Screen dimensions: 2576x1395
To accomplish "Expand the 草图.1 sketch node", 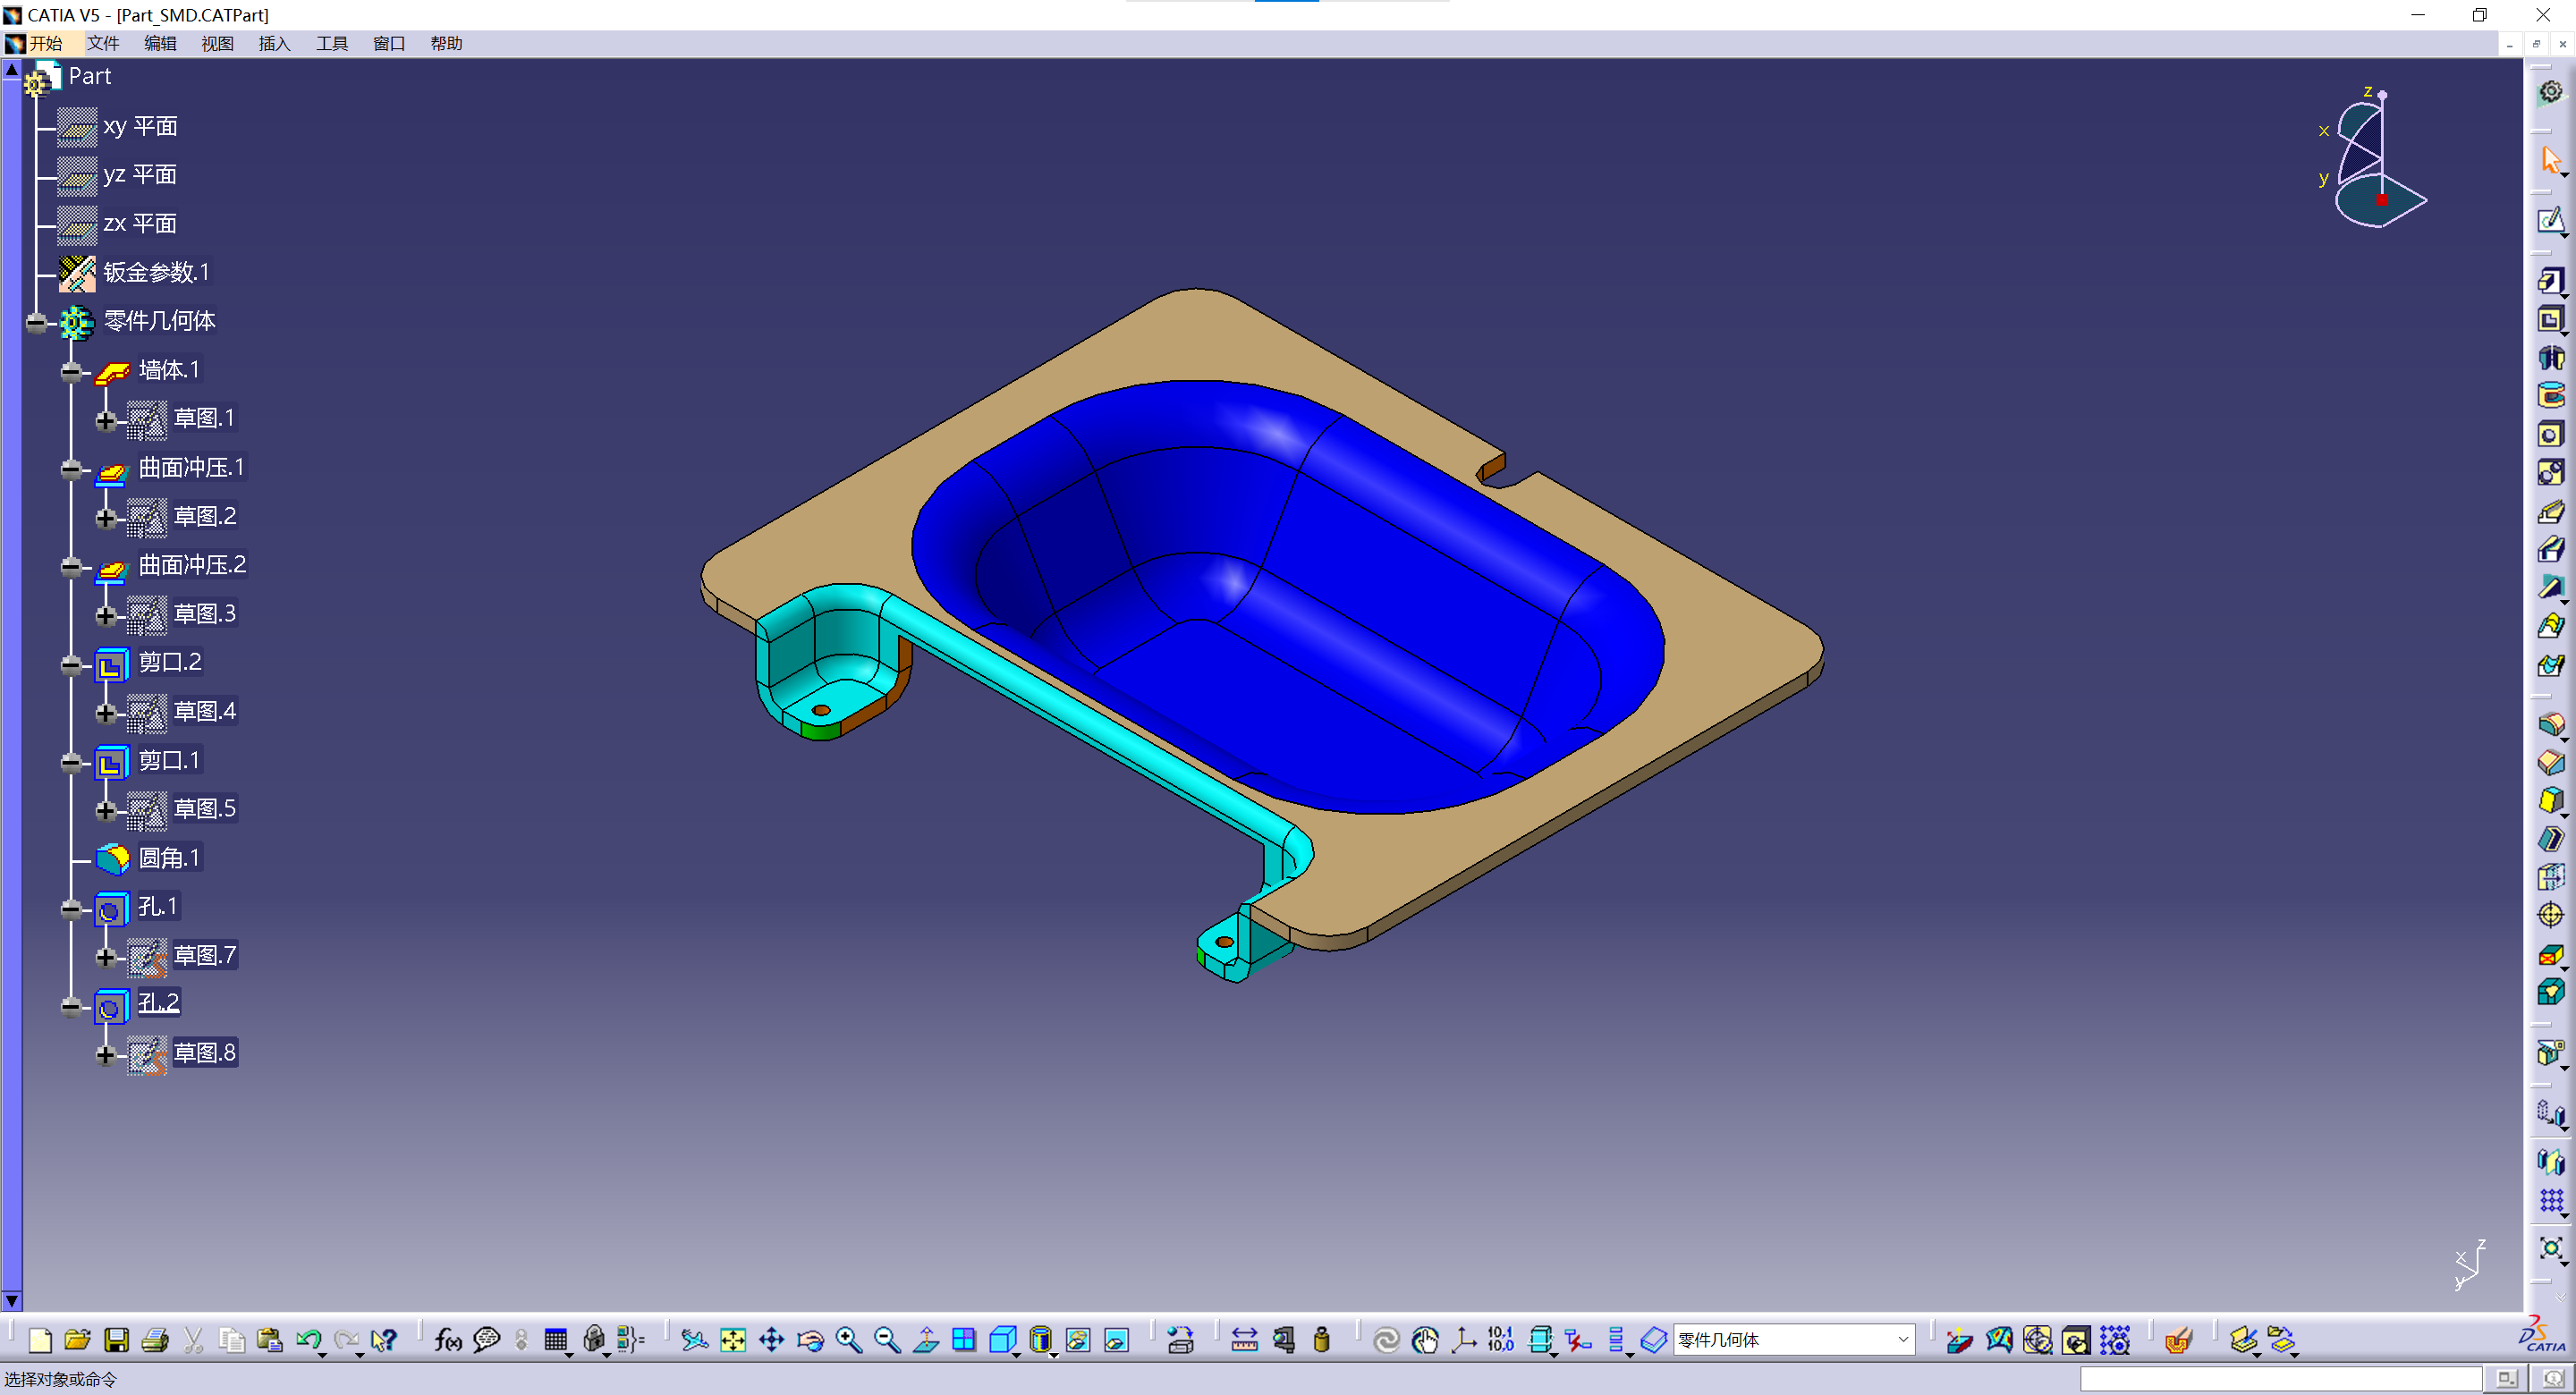I will [106, 420].
